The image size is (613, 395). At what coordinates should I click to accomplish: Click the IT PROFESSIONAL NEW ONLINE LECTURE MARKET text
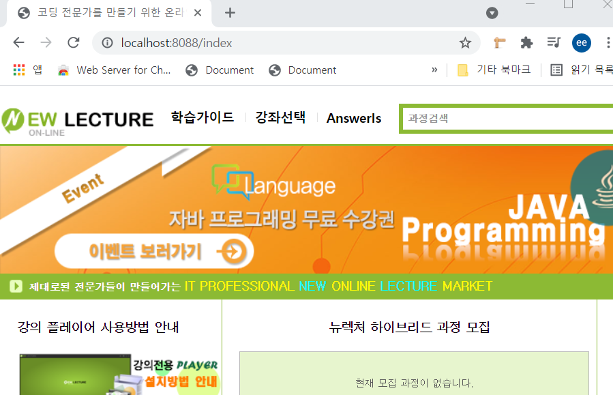pyautogui.click(x=338, y=287)
